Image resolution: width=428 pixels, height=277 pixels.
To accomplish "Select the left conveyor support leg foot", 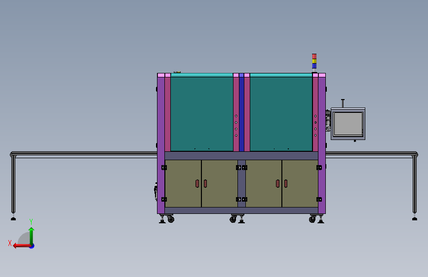I will pyautogui.click(x=13, y=218).
